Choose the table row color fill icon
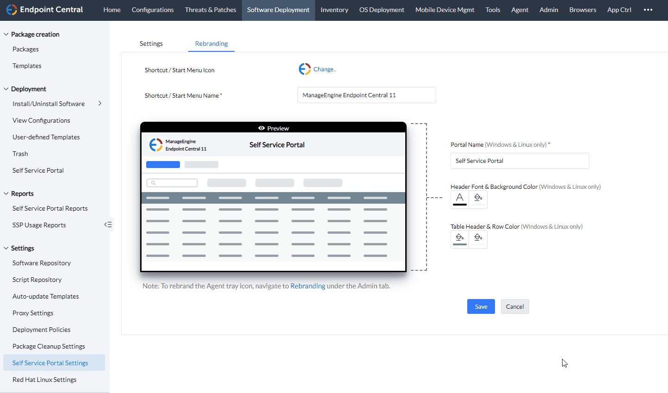This screenshot has width=668, height=393. tap(478, 238)
